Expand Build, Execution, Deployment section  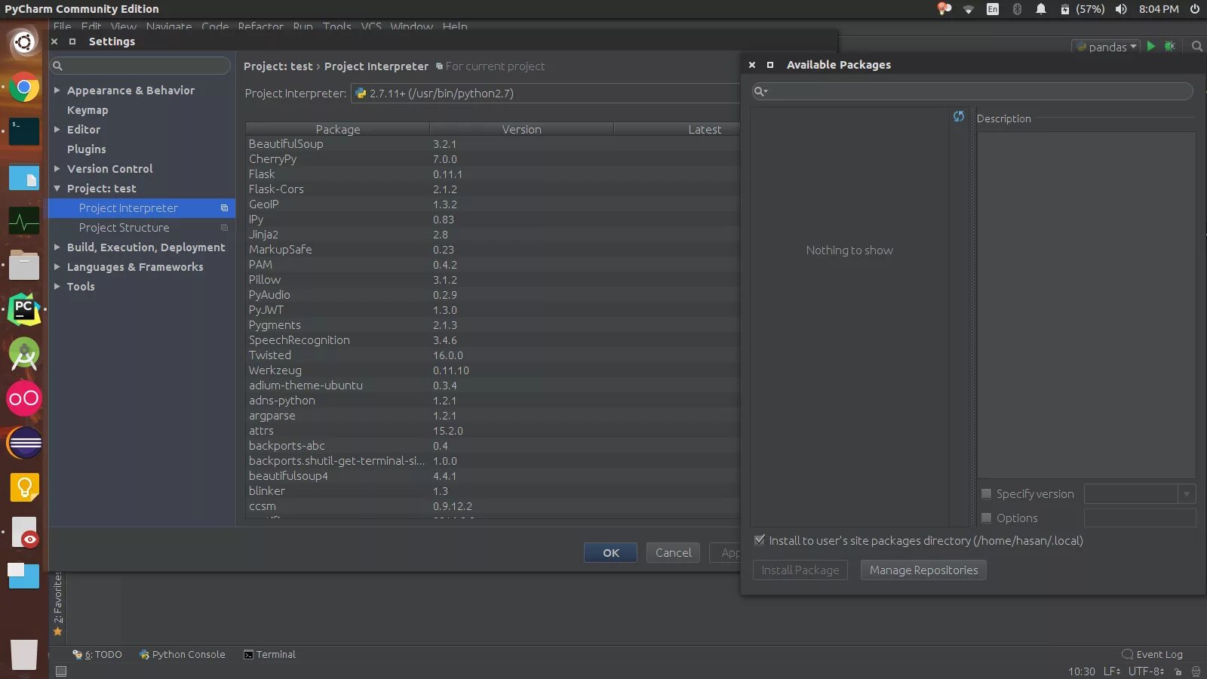(57, 247)
